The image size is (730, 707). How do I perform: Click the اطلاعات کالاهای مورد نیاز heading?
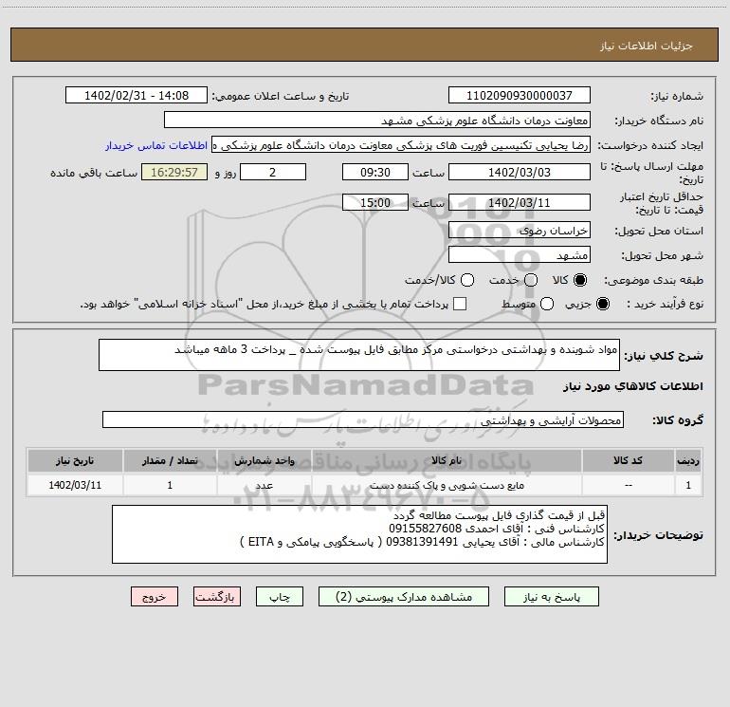tap(633, 386)
